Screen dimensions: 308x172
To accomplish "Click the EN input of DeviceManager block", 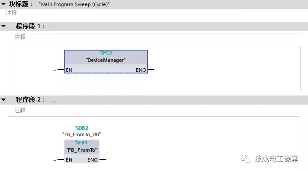I will [x=69, y=70].
